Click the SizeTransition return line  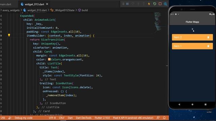(48, 40)
